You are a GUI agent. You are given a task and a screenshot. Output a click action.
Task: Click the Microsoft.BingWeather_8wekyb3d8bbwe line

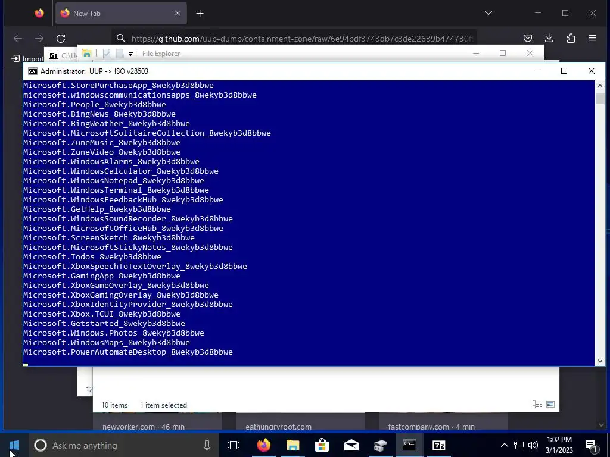(106, 124)
